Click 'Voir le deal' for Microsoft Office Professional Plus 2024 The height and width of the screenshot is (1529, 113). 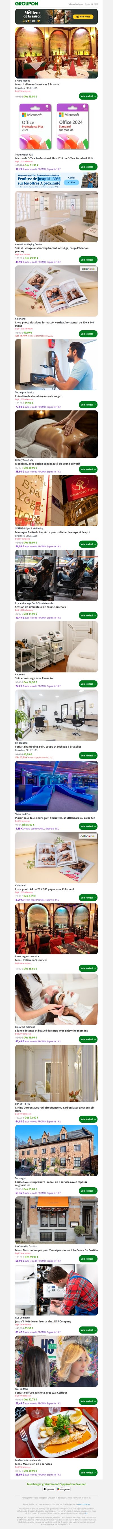pos(88,167)
